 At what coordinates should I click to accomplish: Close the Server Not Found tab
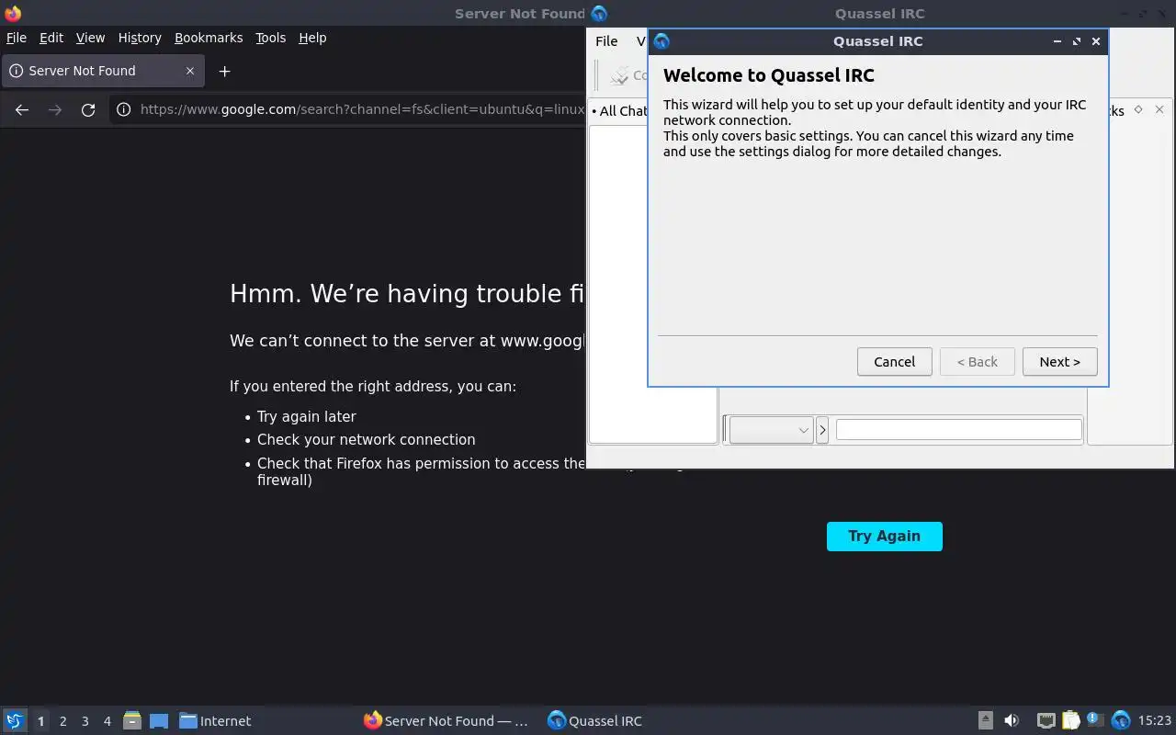pos(190,71)
